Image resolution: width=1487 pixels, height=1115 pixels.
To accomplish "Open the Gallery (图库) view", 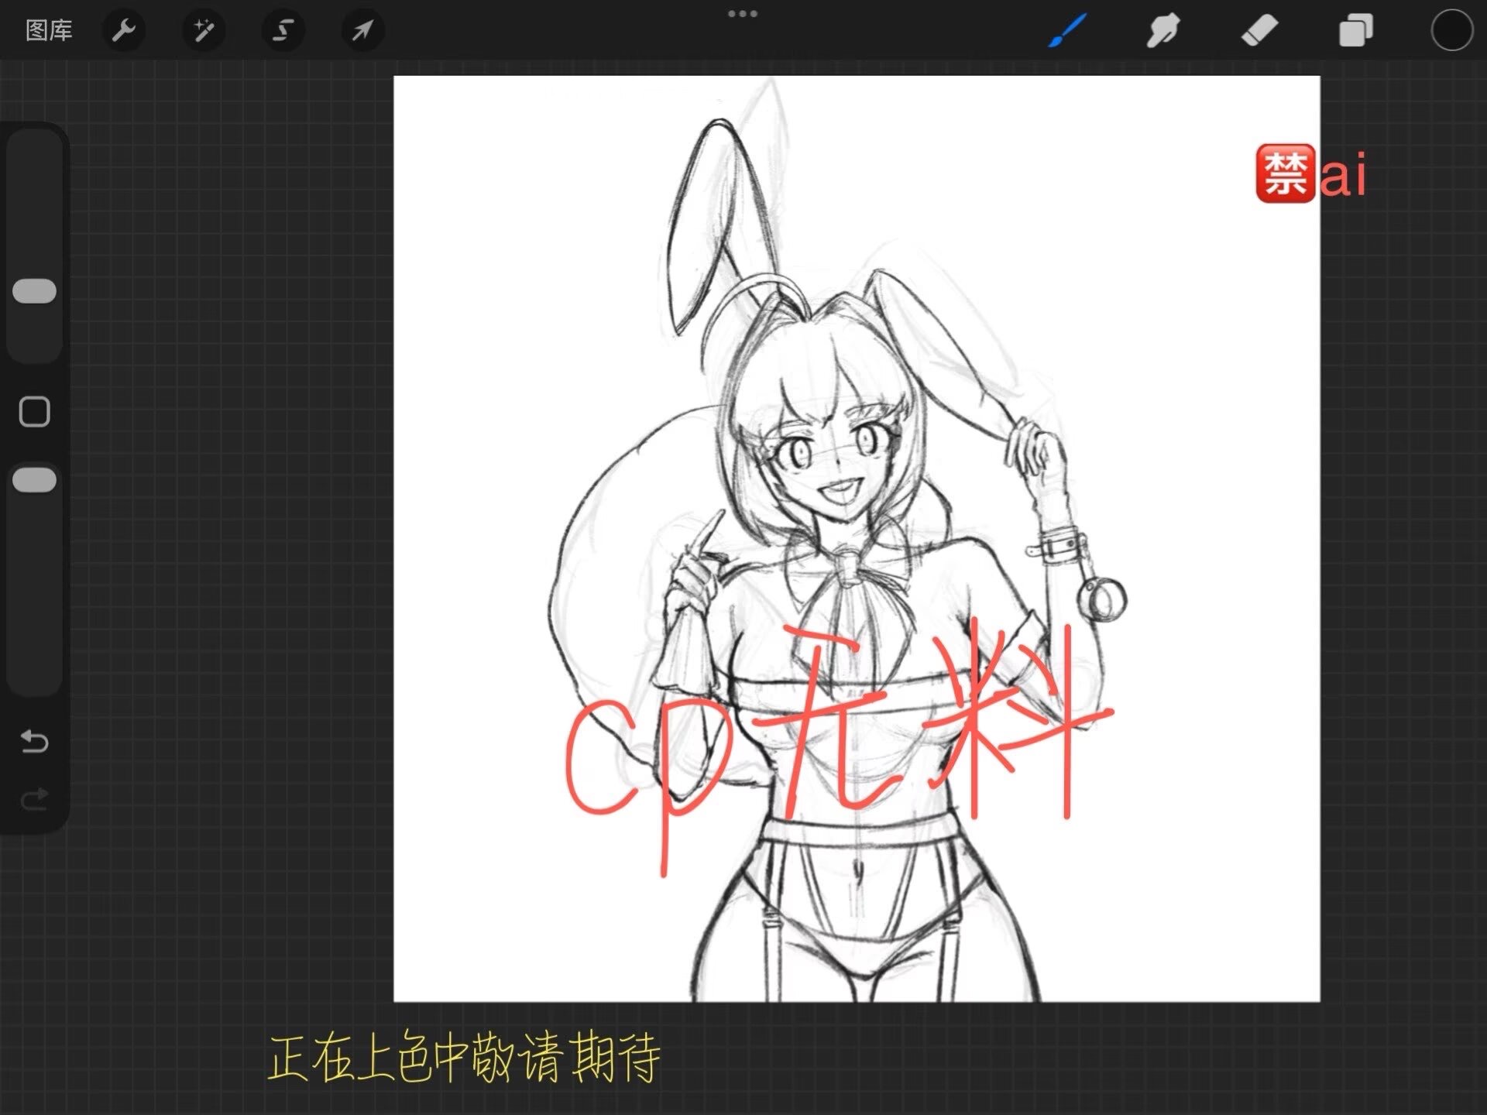I will (49, 31).
